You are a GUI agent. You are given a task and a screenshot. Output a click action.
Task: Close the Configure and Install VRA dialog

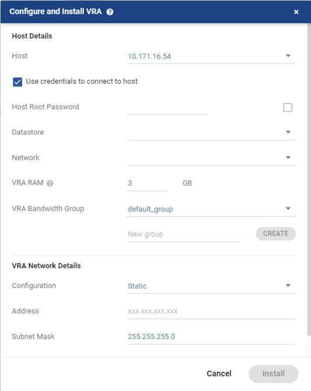[x=296, y=12]
